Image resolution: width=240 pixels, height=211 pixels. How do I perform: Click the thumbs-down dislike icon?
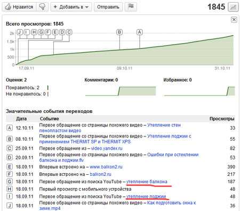click(42, 7)
